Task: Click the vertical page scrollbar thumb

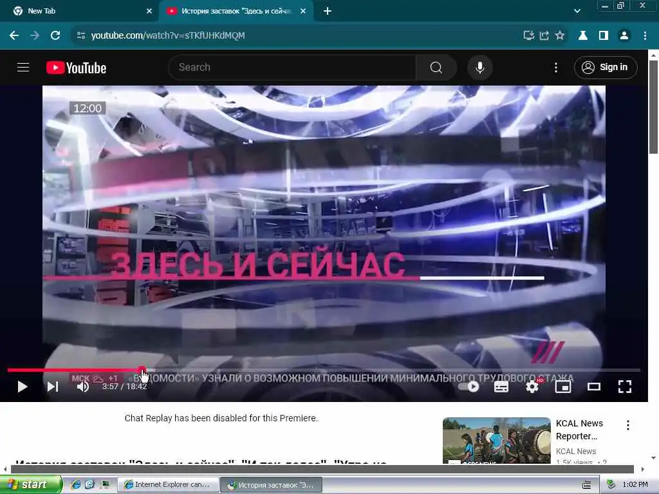Action: point(653,107)
